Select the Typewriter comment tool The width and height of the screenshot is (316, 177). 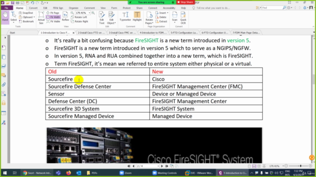point(125,16)
